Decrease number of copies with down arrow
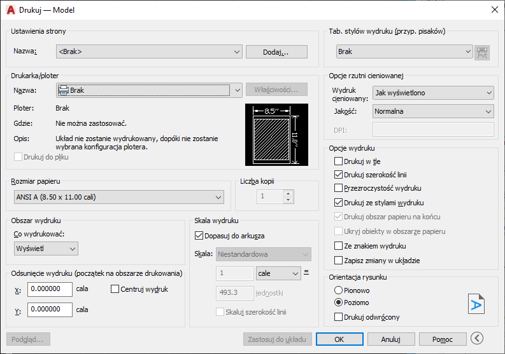 click(288, 200)
